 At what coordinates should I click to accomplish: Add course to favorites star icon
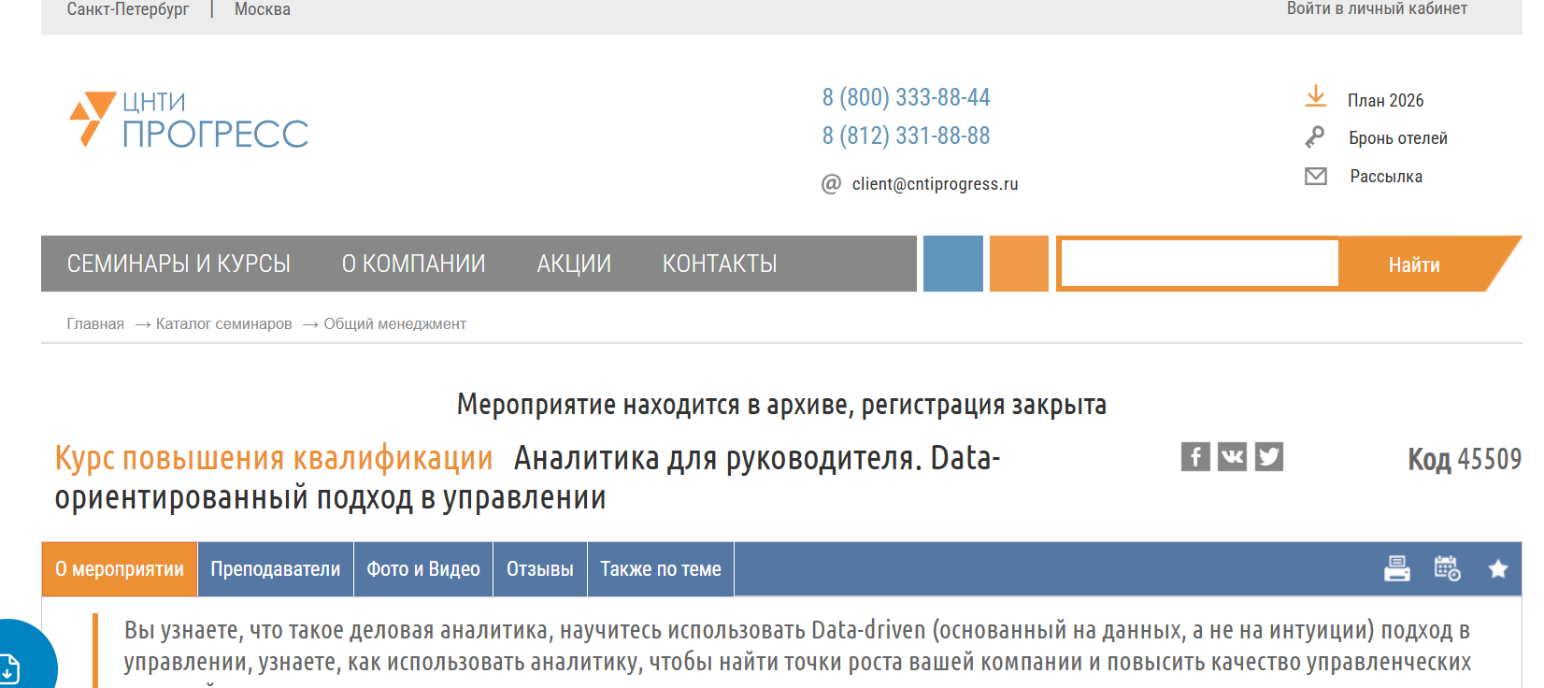point(1497,568)
